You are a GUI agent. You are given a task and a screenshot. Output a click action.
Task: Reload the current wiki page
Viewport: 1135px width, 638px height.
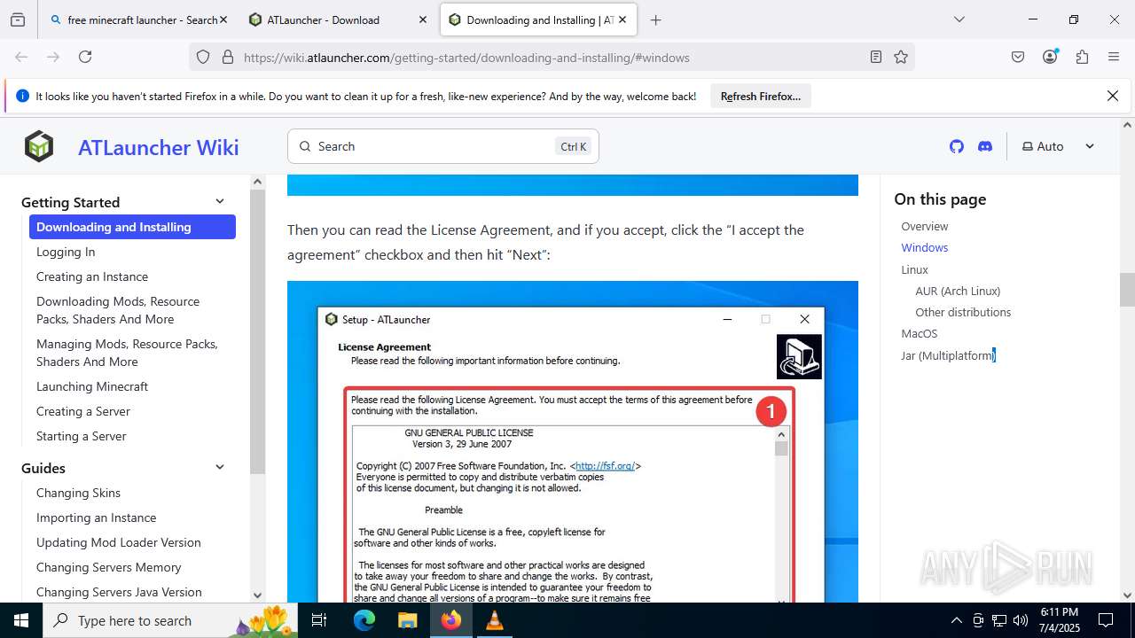[85, 57]
